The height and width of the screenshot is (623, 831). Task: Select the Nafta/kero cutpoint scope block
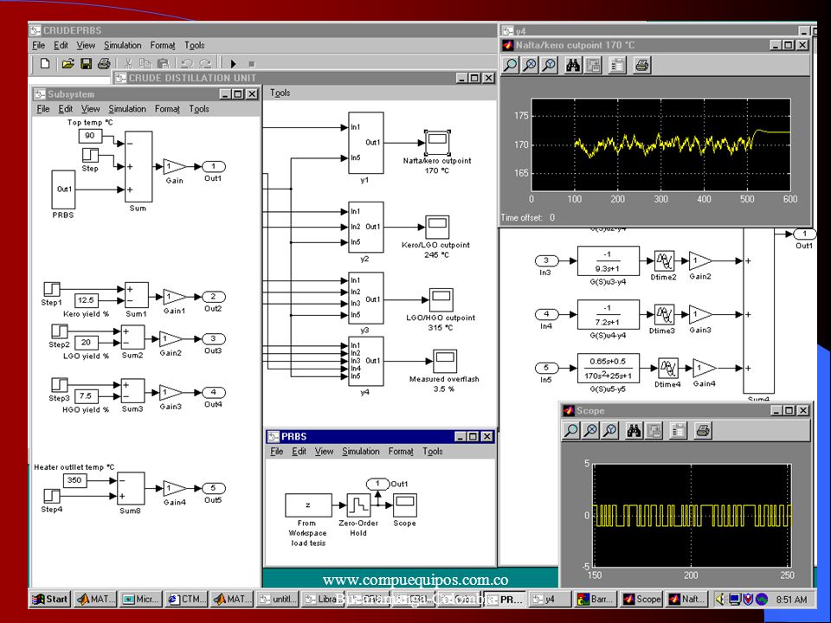pos(437,141)
